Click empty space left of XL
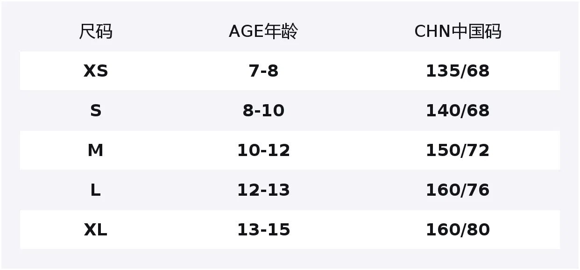This screenshot has width=580, height=270. [x=51, y=230]
